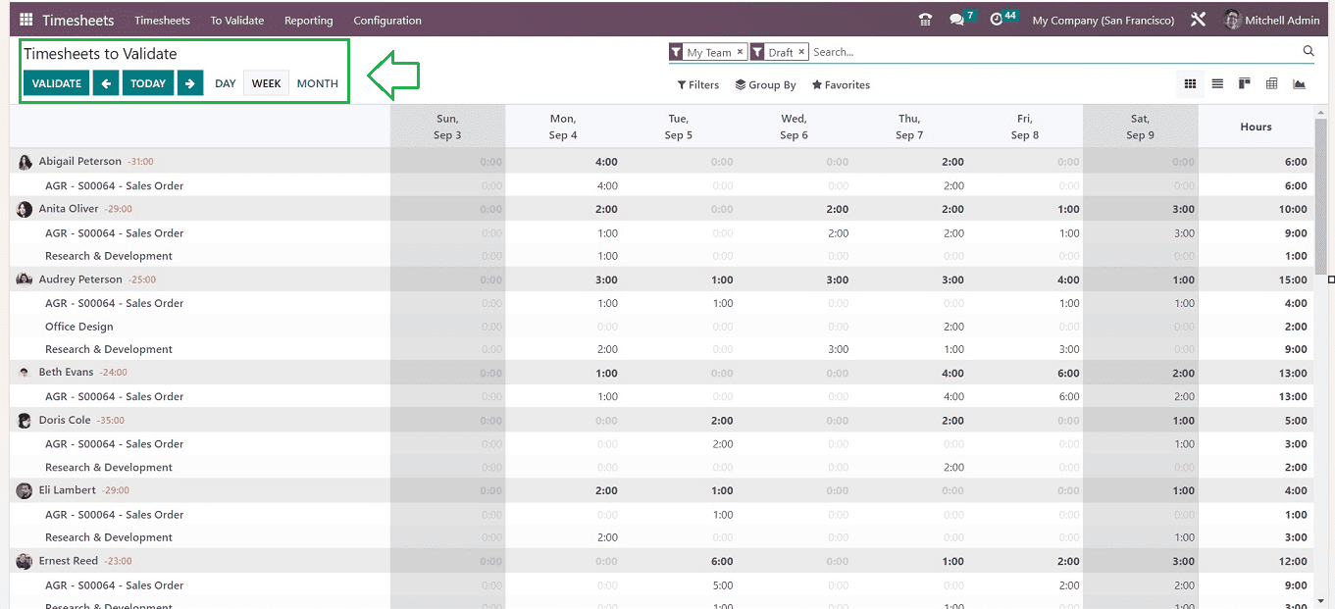Open activities clock icon showing 44

coord(1002,19)
